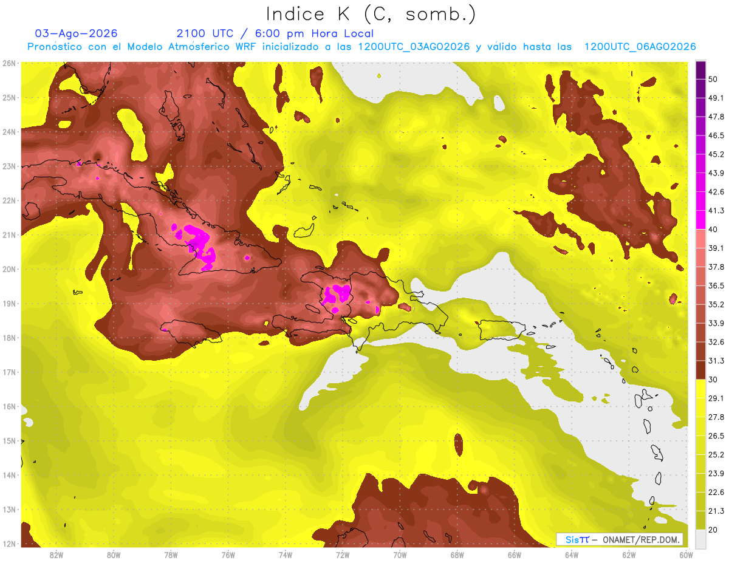Select the "14N" latitude label
The image size is (729, 563).
(9, 475)
